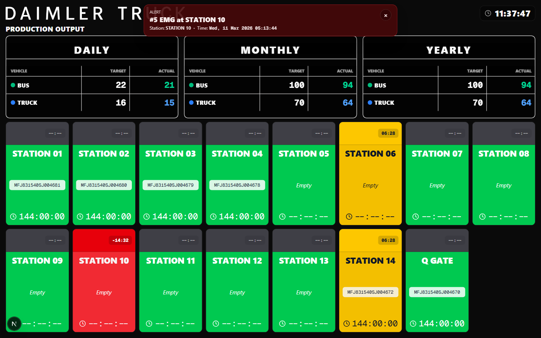The height and width of the screenshot is (338, 541).
Task: Click the Empty label in STATION 10
Action: pyautogui.click(x=104, y=293)
